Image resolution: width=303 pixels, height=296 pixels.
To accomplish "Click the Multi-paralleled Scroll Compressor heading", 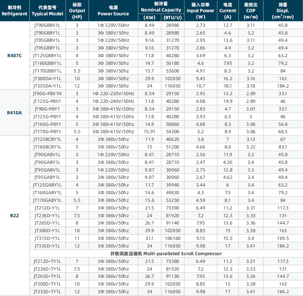I will pos(166,254).
